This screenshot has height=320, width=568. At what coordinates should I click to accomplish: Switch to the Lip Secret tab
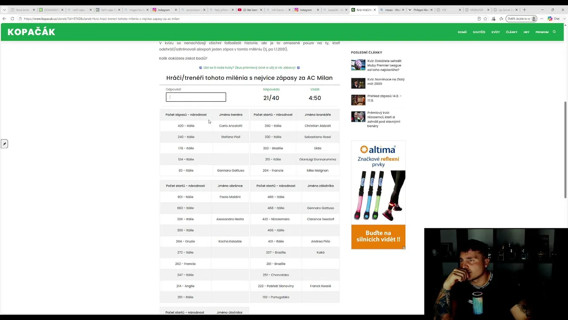505,10
